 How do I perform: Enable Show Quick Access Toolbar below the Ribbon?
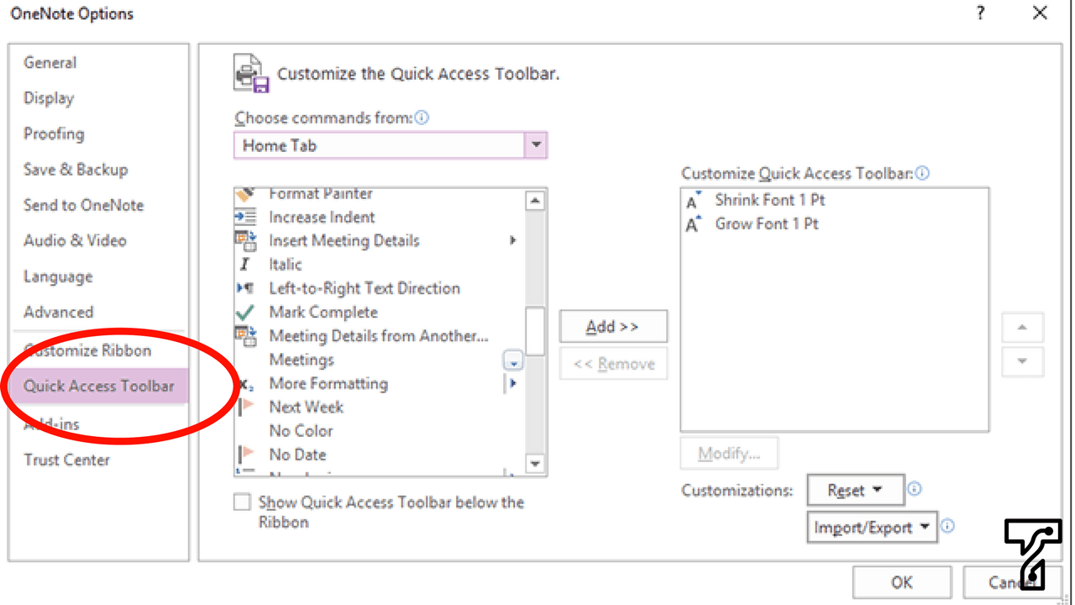(242, 502)
